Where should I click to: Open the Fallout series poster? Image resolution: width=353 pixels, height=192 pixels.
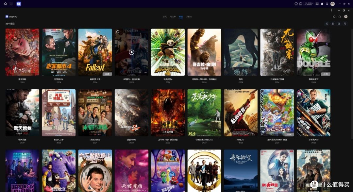[x=95, y=52]
